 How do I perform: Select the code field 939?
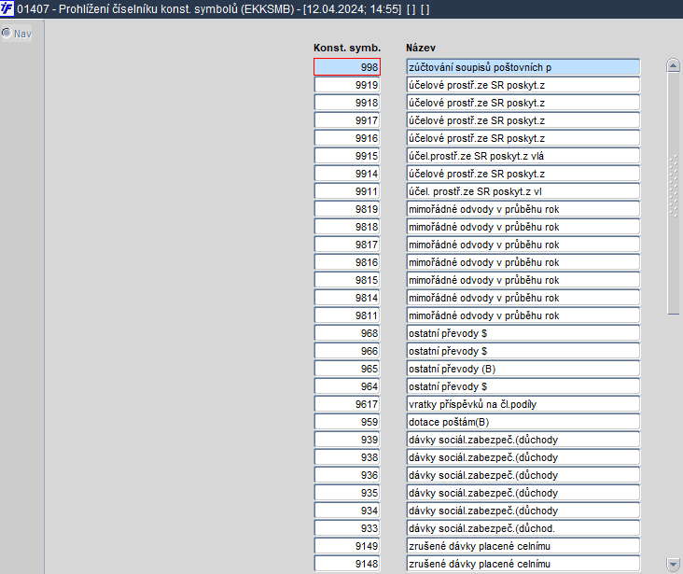[347, 440]
